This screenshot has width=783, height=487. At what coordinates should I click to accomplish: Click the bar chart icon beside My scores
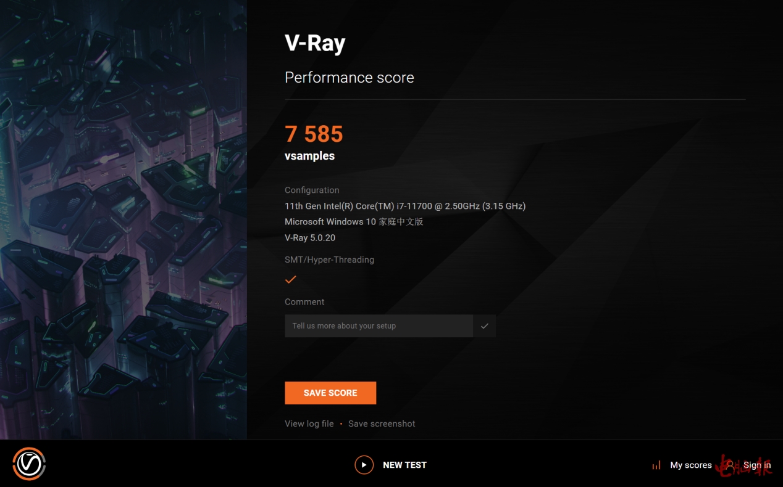[656, 465]
